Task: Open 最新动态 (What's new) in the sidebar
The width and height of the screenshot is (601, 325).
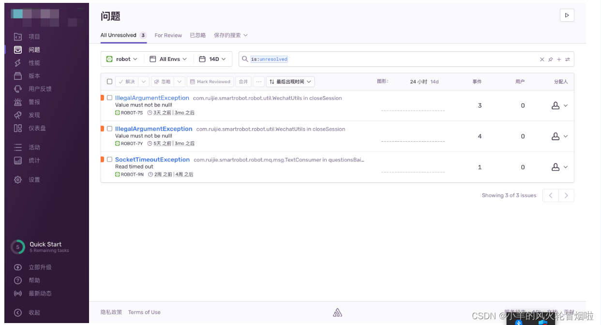Action: [33, 294]
